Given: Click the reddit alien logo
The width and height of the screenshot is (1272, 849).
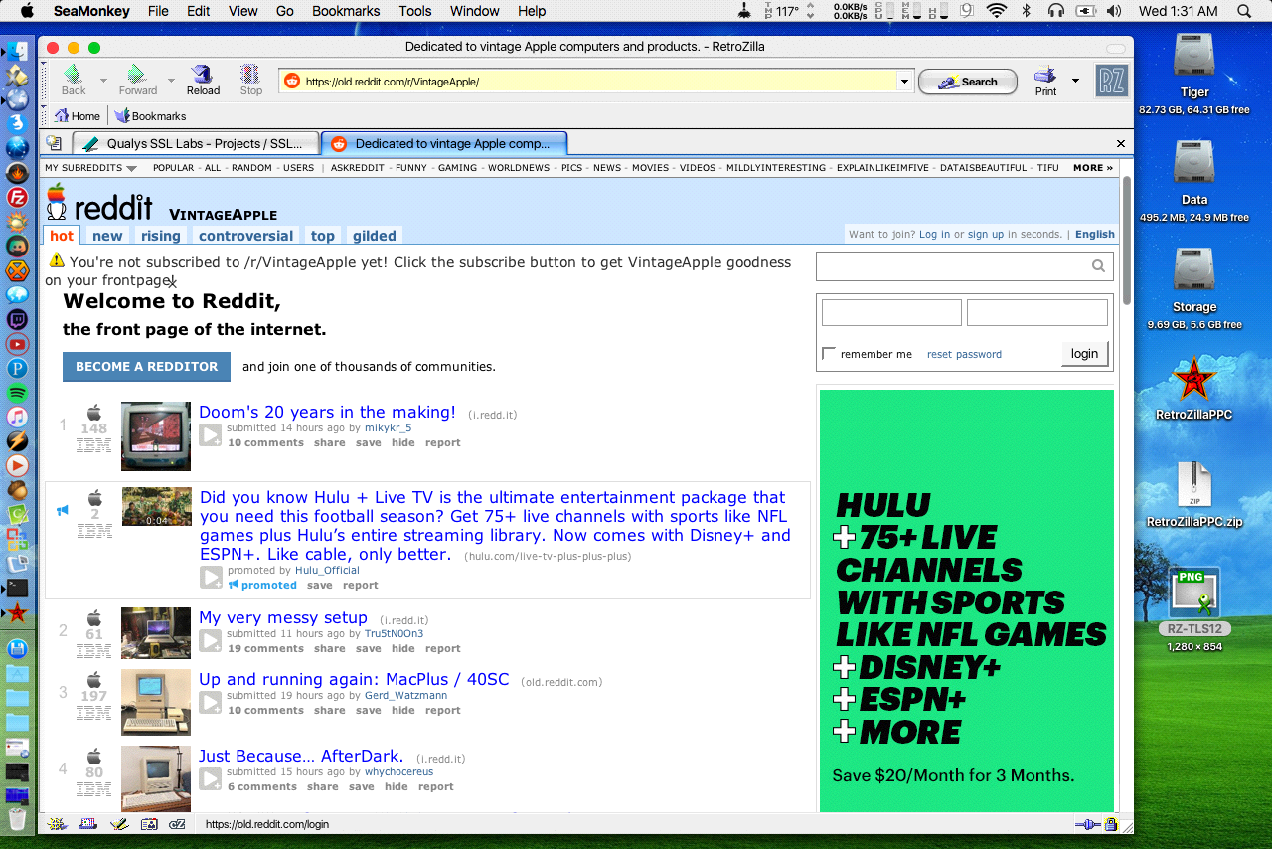Looking at the screenshot, I should [x=57, y=203].
